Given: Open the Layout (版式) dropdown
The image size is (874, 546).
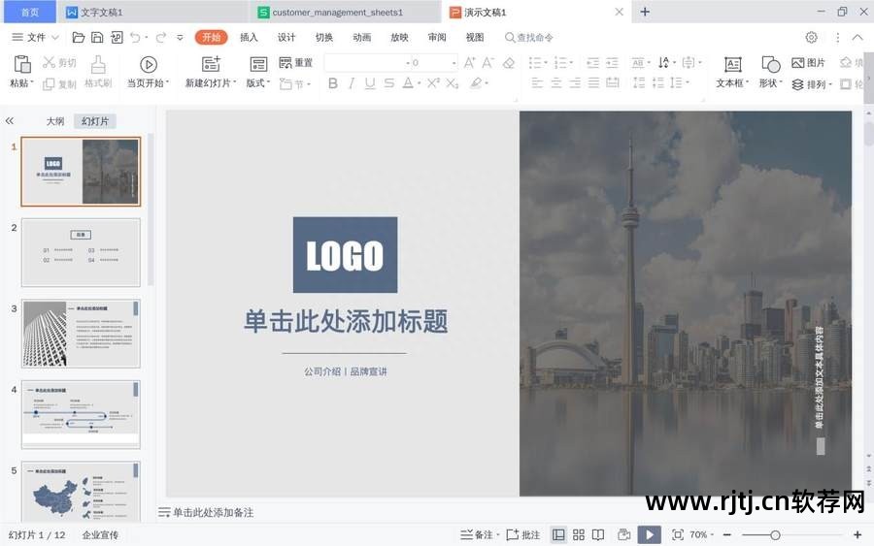Looking at the screenshot, I should point(258,83).
